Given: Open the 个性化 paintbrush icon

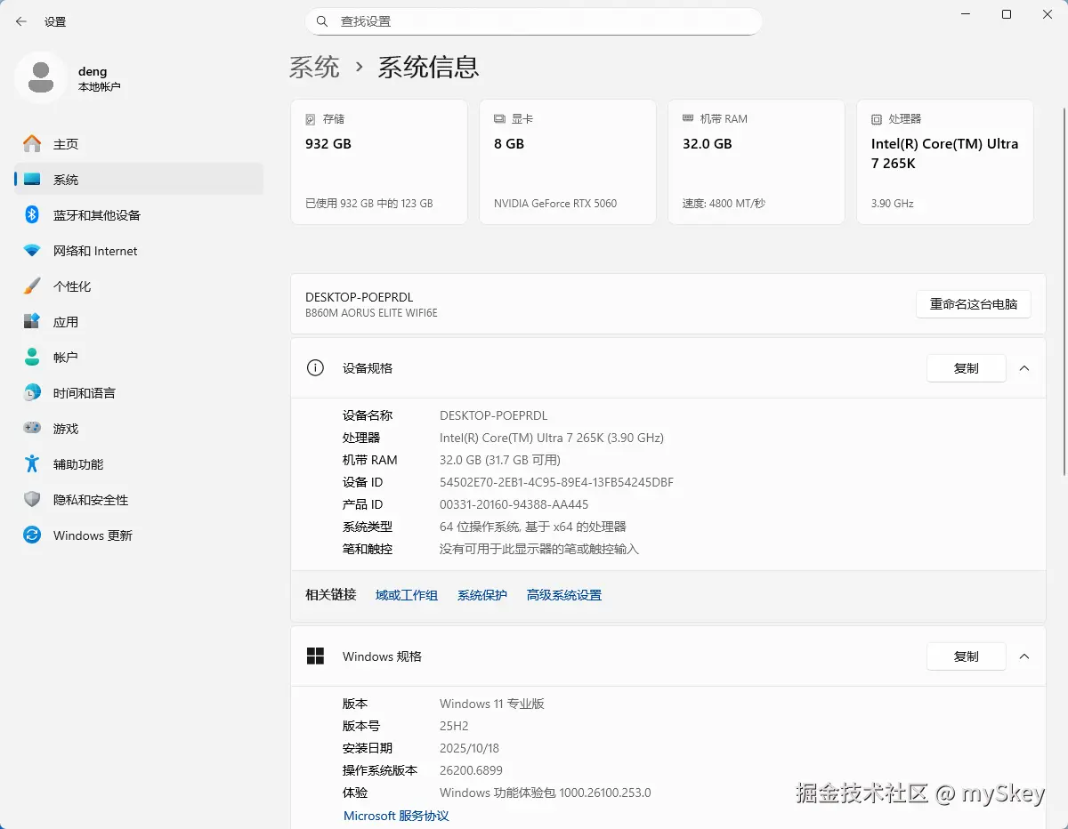Looking at the screenshot, I should (x=32, y=286).
